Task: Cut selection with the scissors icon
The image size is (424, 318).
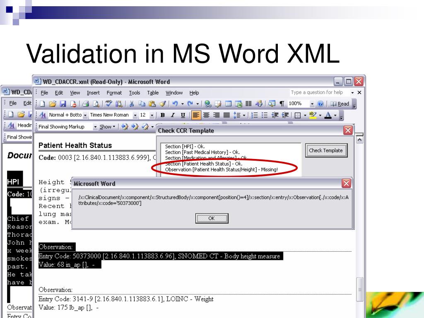Action: (132, 104)
